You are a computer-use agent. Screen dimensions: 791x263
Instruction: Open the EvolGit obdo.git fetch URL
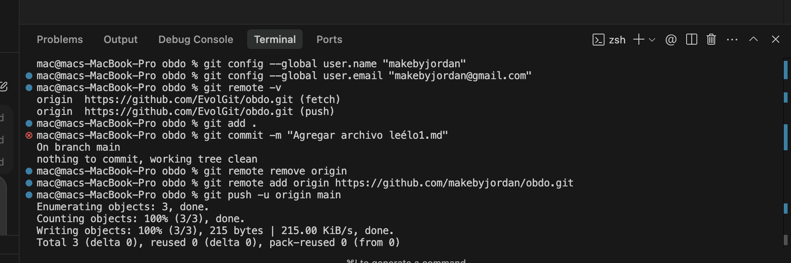click(x=188, y=100)
